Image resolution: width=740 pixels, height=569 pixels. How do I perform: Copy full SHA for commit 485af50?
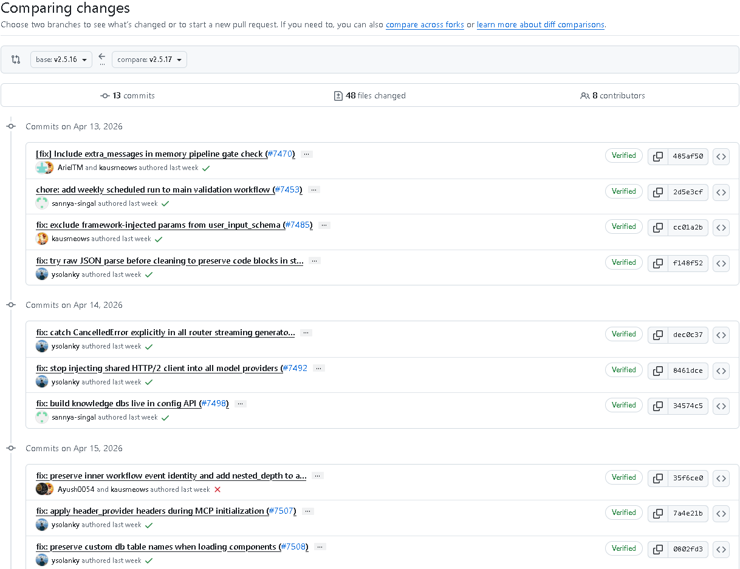(x=657, y=156)
